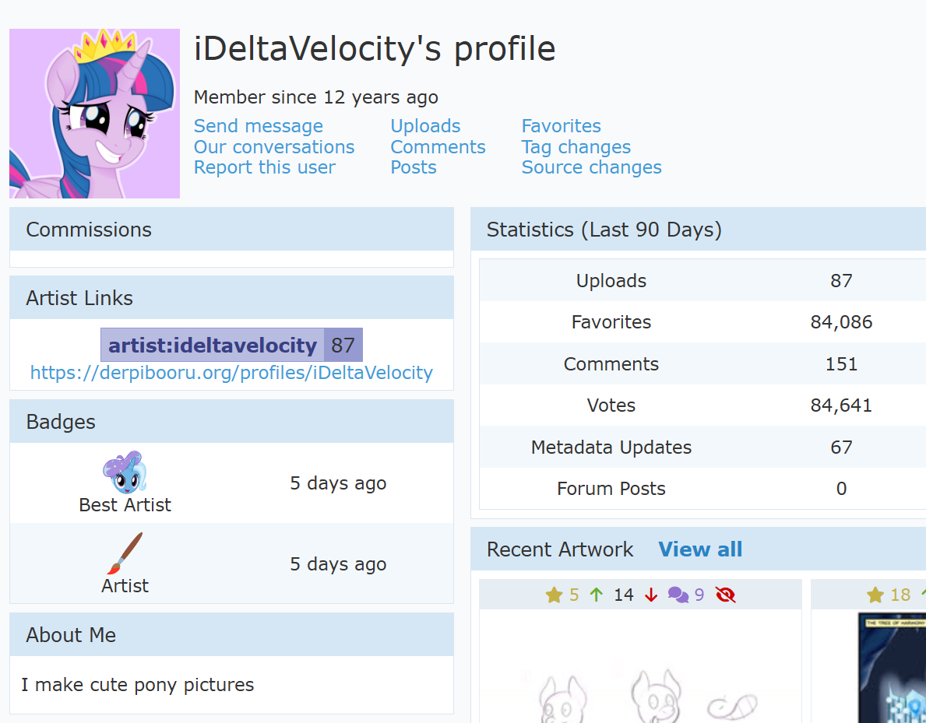
Task: Send message to iDeltaVelocity
Action: tap(258, 126)
